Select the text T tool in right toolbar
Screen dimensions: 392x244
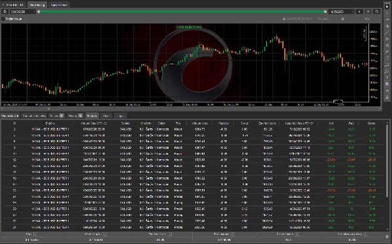(x=387, y=78)
